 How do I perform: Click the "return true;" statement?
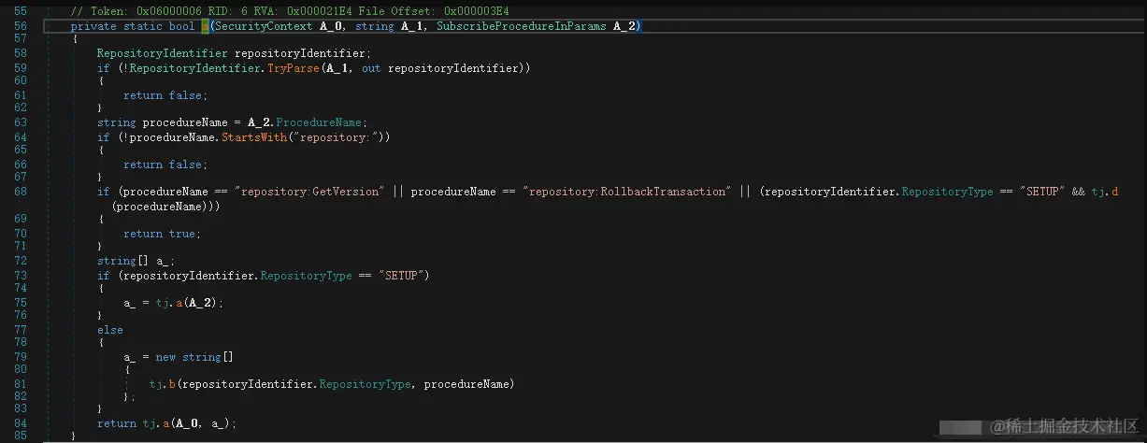pos(162,234)
